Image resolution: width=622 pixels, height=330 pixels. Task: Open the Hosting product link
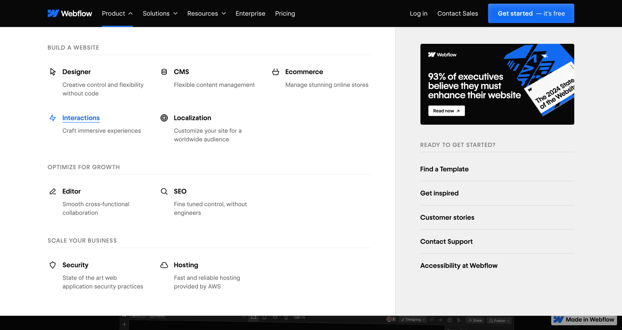186,265
